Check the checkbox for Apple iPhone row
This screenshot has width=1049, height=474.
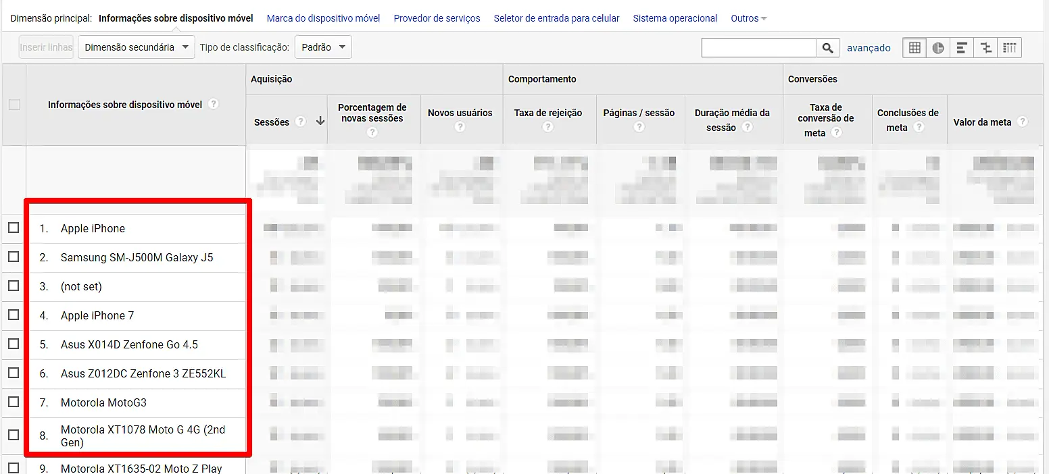(14, 228)
